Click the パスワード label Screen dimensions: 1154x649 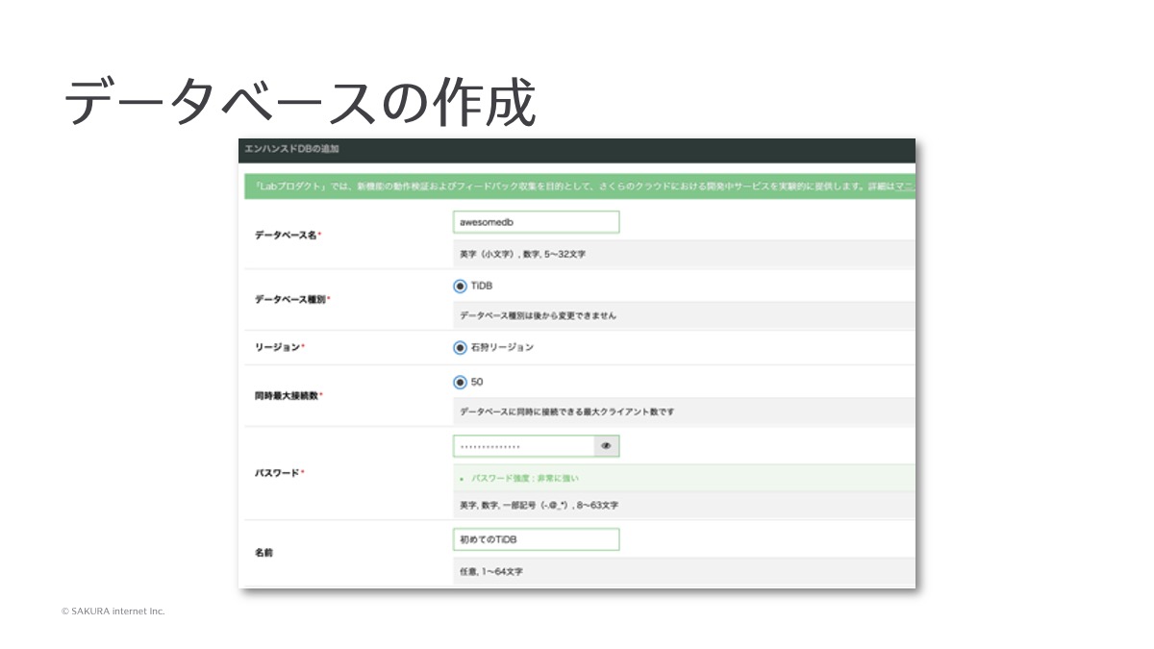pyautogui.click(x=279, y=473)
